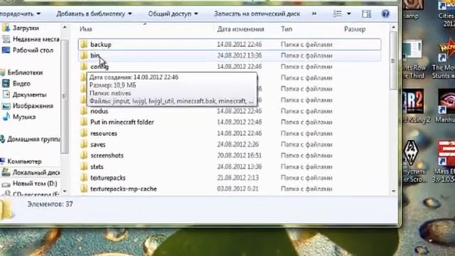Select 'Домашняя группа' in sidebar
455x256 pixels.
pyautogui.click(x=33, y=139)
